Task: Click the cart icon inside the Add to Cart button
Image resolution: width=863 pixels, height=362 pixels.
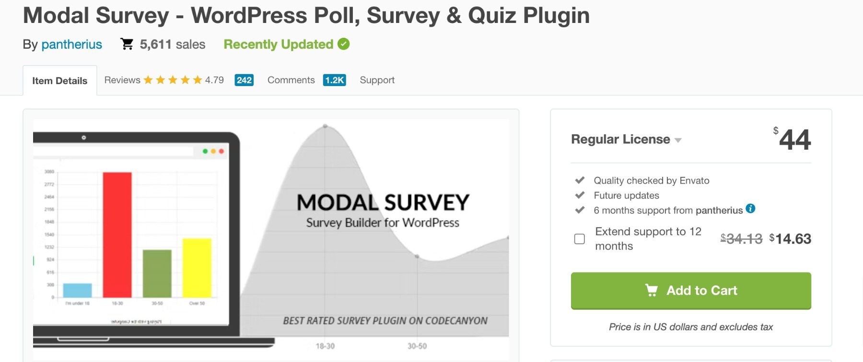Action: (x=652, y=291)
